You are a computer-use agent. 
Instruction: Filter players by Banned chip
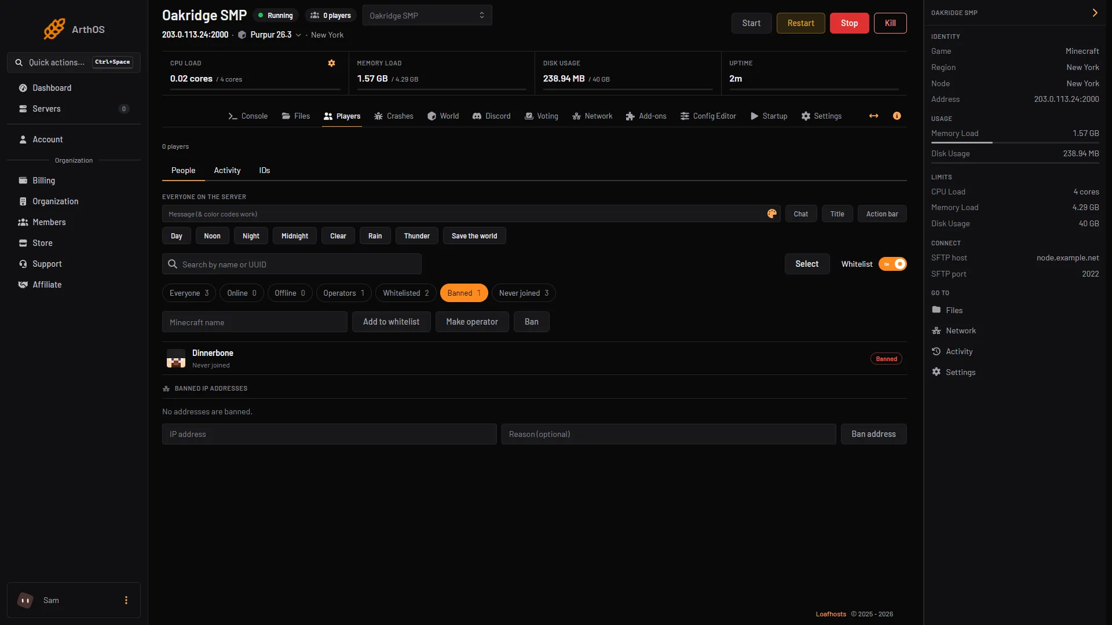pos(464,293)
